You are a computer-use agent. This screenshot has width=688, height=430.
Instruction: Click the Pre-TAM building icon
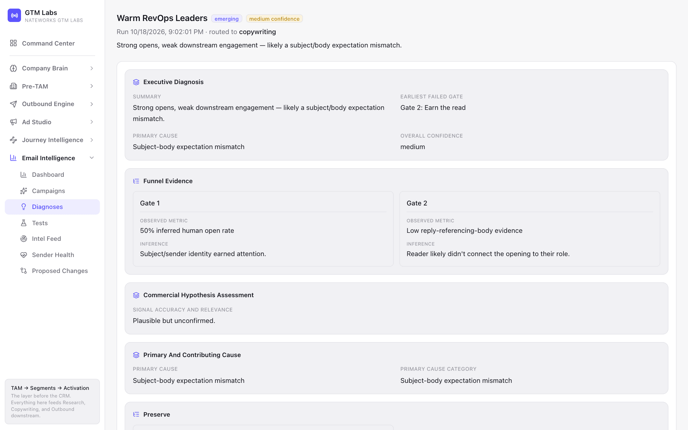(13, 86)
